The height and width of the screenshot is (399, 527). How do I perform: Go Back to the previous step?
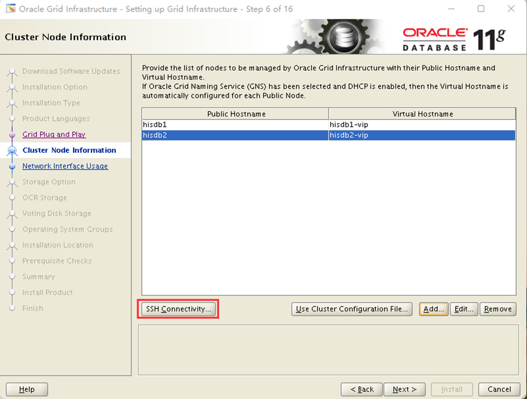(x=362, y=389)
